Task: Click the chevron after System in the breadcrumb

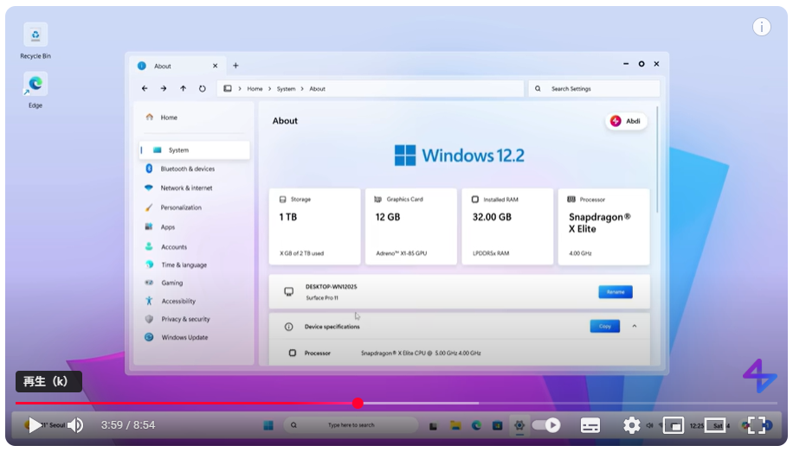Action: 302,89
